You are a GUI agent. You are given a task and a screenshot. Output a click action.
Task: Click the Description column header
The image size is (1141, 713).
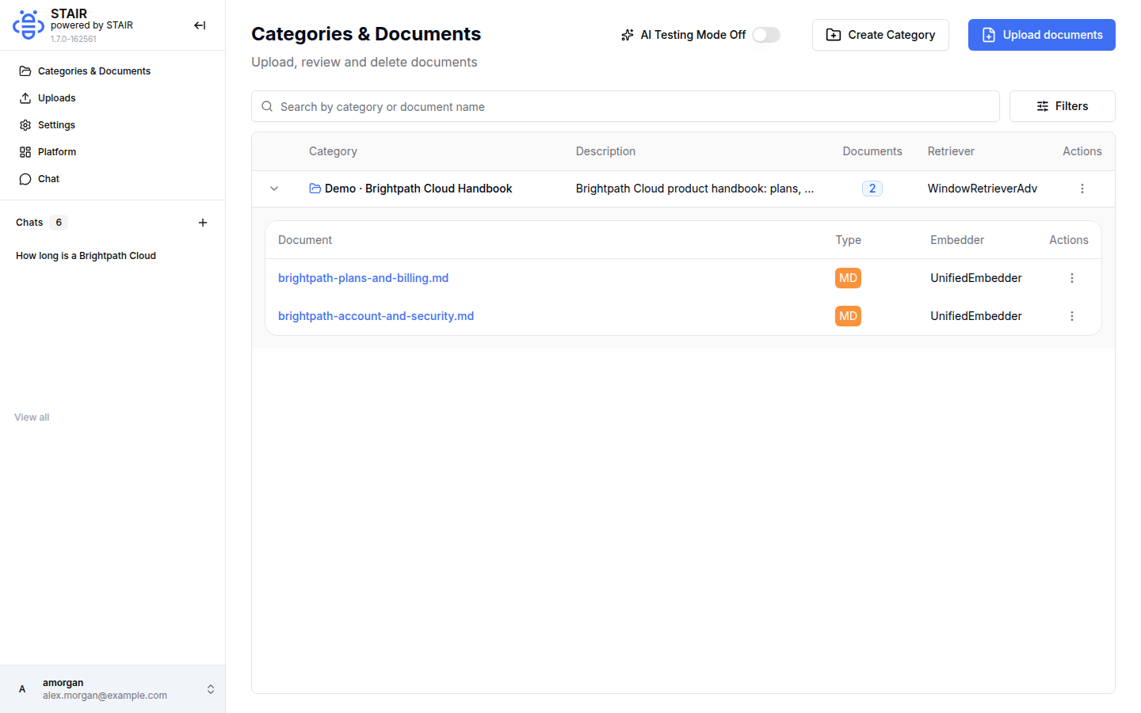click(605, 151)
